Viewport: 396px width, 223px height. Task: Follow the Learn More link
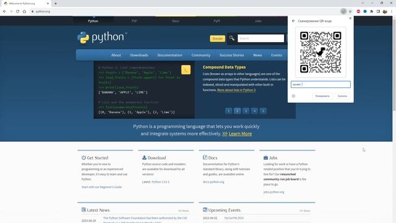[240, 134]
